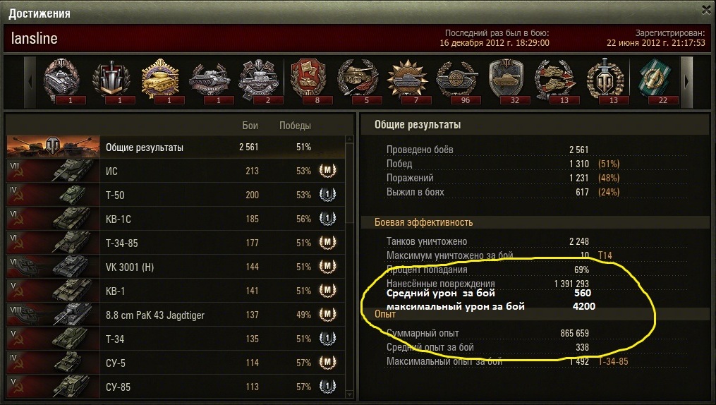The image size is (716, 405).
Task: Select the 8.8 cm PaK 43 Jagdtiger row
Action: (x=176, y=315)
